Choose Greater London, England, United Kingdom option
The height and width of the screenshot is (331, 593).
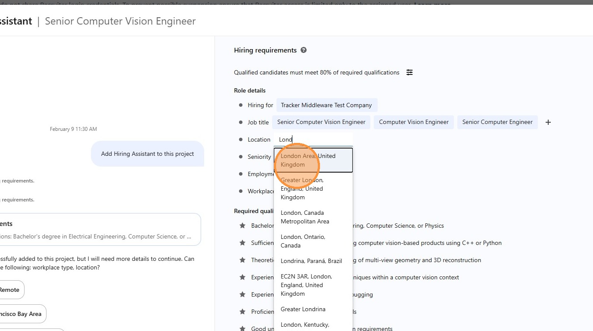[x=313, y=189]
